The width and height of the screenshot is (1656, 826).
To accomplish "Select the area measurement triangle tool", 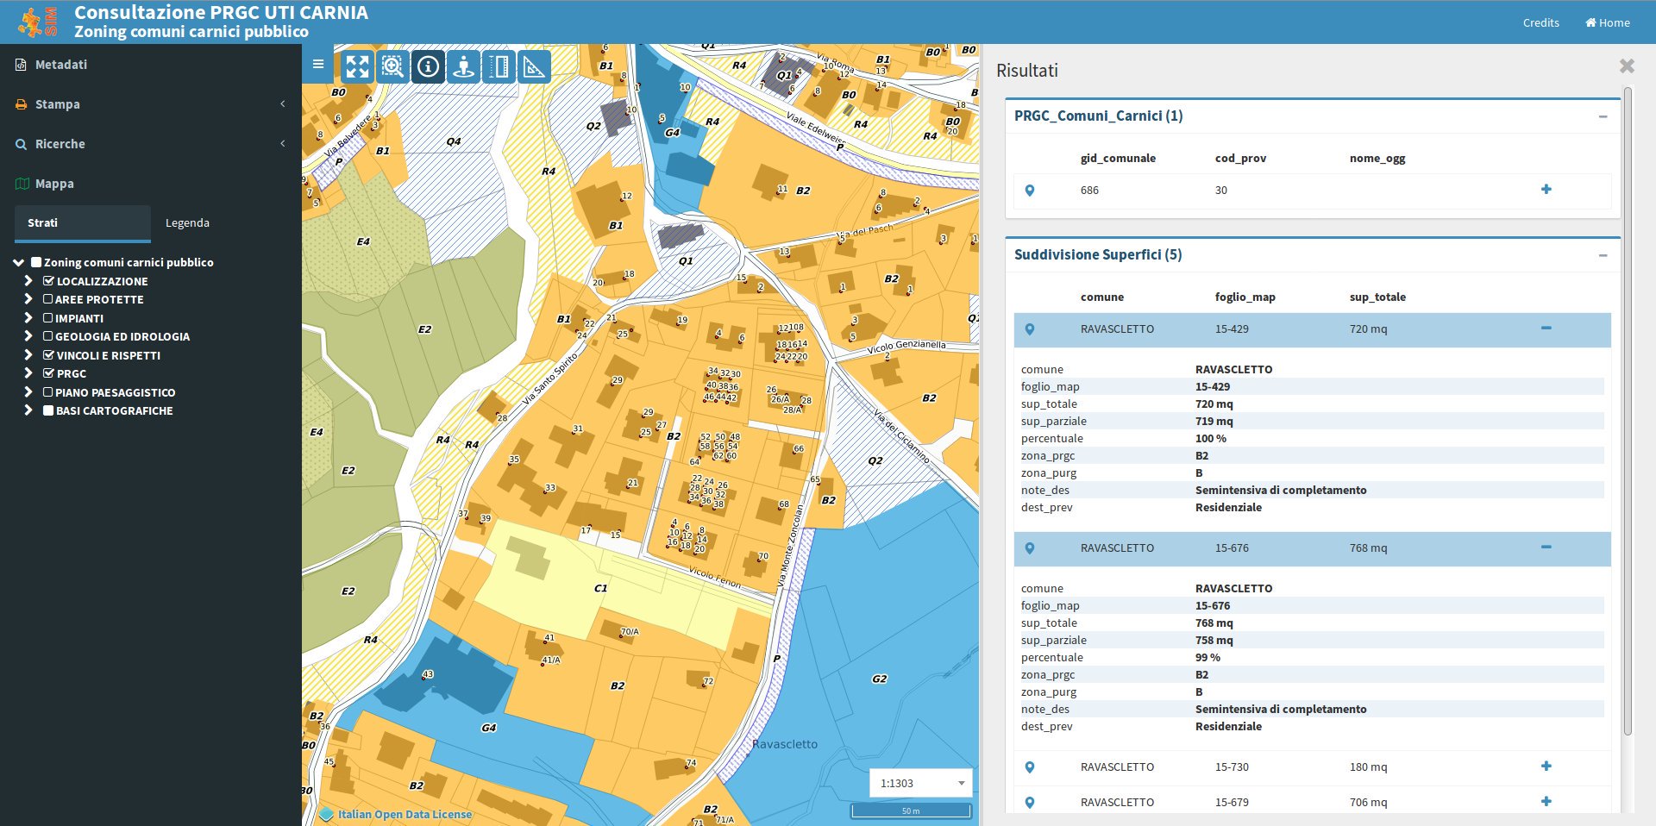I will pyautogui.click(x=535, y=66).
